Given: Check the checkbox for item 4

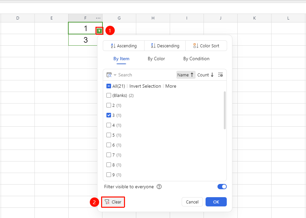Looking at the screenshot, I should pyautogui.click(x=109, y=125).
